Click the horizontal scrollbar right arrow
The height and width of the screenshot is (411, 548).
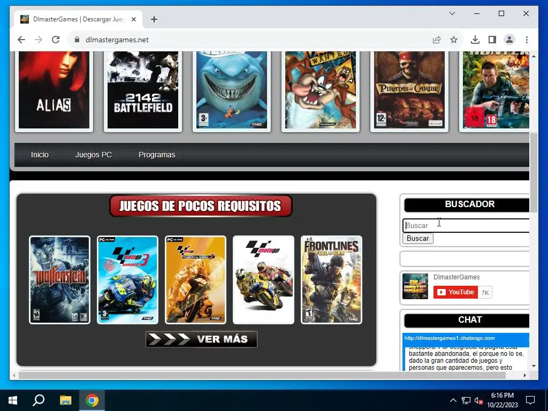point(524,375)
